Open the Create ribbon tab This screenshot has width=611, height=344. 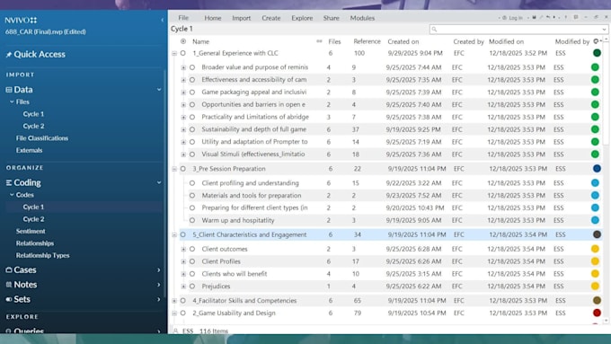[270, 18]
